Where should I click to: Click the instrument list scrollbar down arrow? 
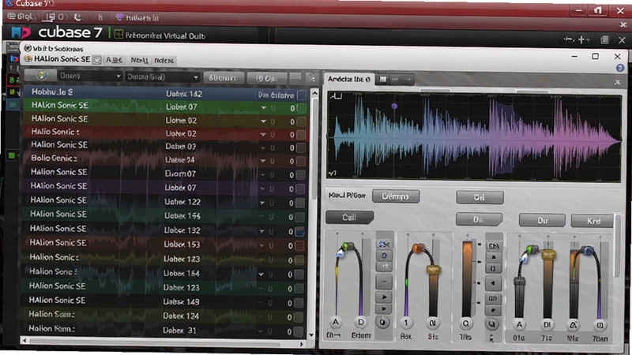point(311,334)
